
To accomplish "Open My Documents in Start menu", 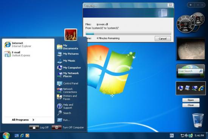I will click(68, 47).
